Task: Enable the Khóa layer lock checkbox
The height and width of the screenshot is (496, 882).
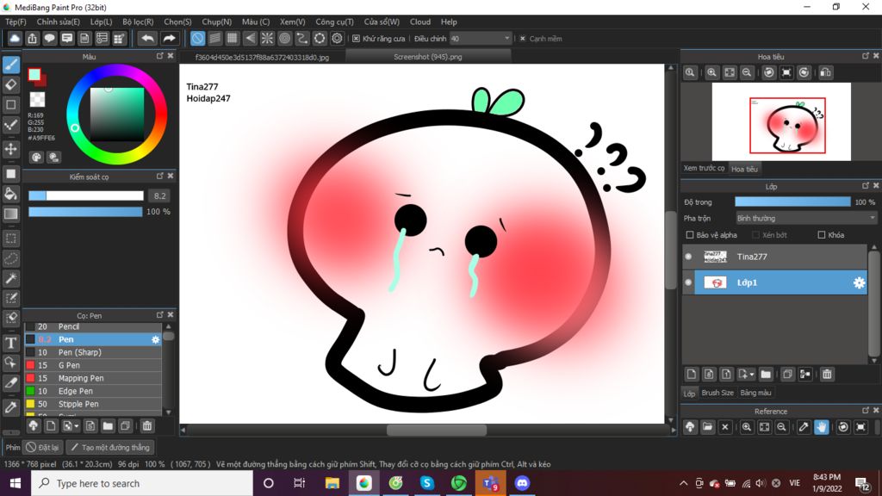Action: [x=821, y=235]
